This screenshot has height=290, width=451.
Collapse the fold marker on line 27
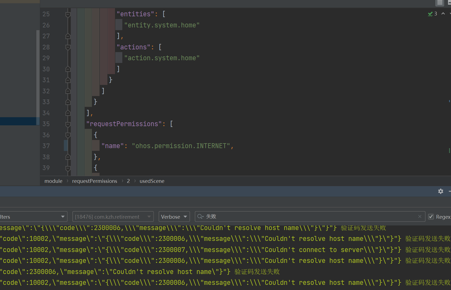pos(68,36)
